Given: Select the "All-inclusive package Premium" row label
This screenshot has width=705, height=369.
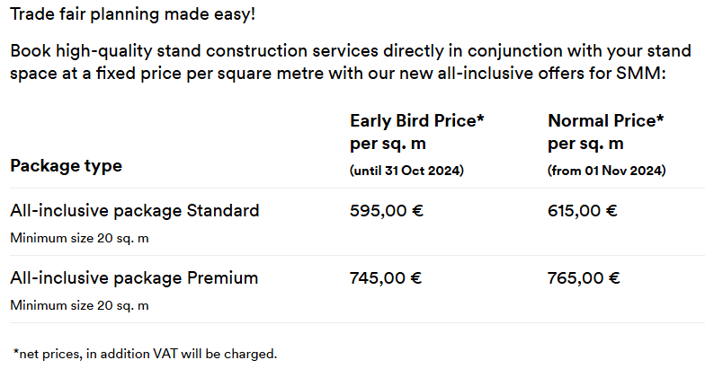Looking at the screenshot, I should 134,278.
